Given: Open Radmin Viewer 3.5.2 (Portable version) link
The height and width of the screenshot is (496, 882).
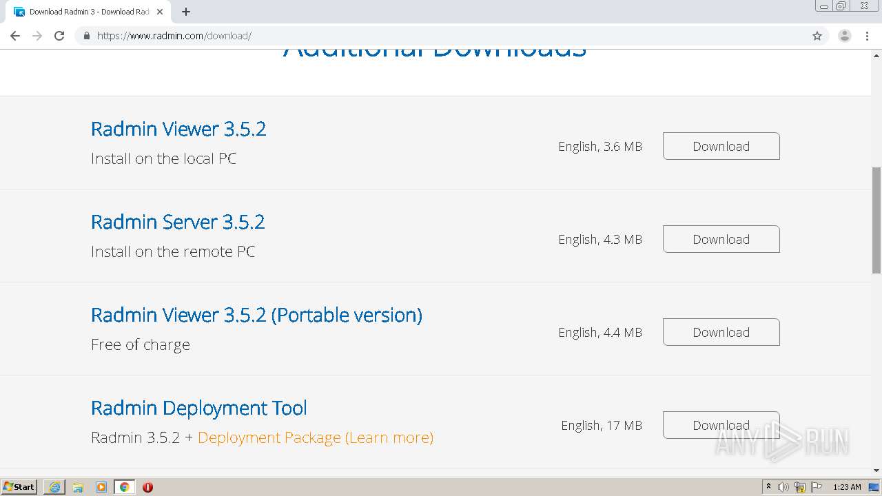Looking at the screenshot, I should (x=256, y=315).
